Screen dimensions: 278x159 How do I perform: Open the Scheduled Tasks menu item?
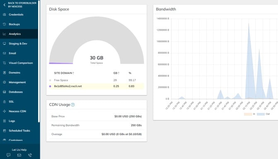tap(19, 130)
